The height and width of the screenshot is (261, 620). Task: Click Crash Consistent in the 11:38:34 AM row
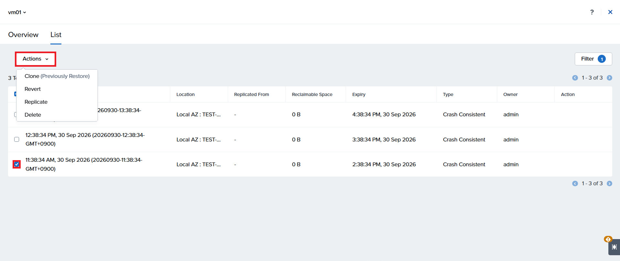tap(464, 164)
